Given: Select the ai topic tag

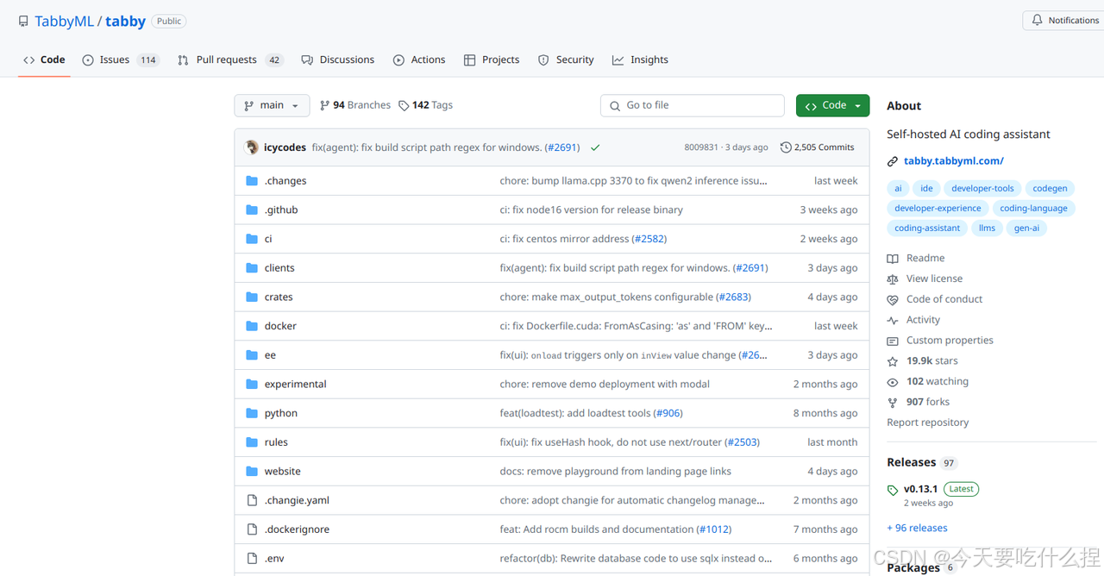Looking at the screenshot, I should pos(898,188).
